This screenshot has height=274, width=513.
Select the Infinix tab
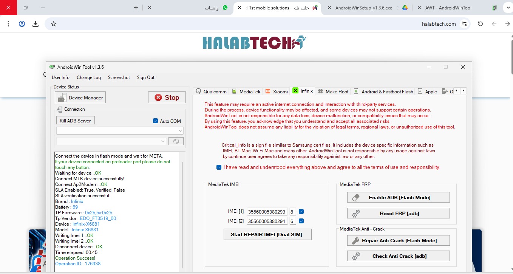click(303, 91)
